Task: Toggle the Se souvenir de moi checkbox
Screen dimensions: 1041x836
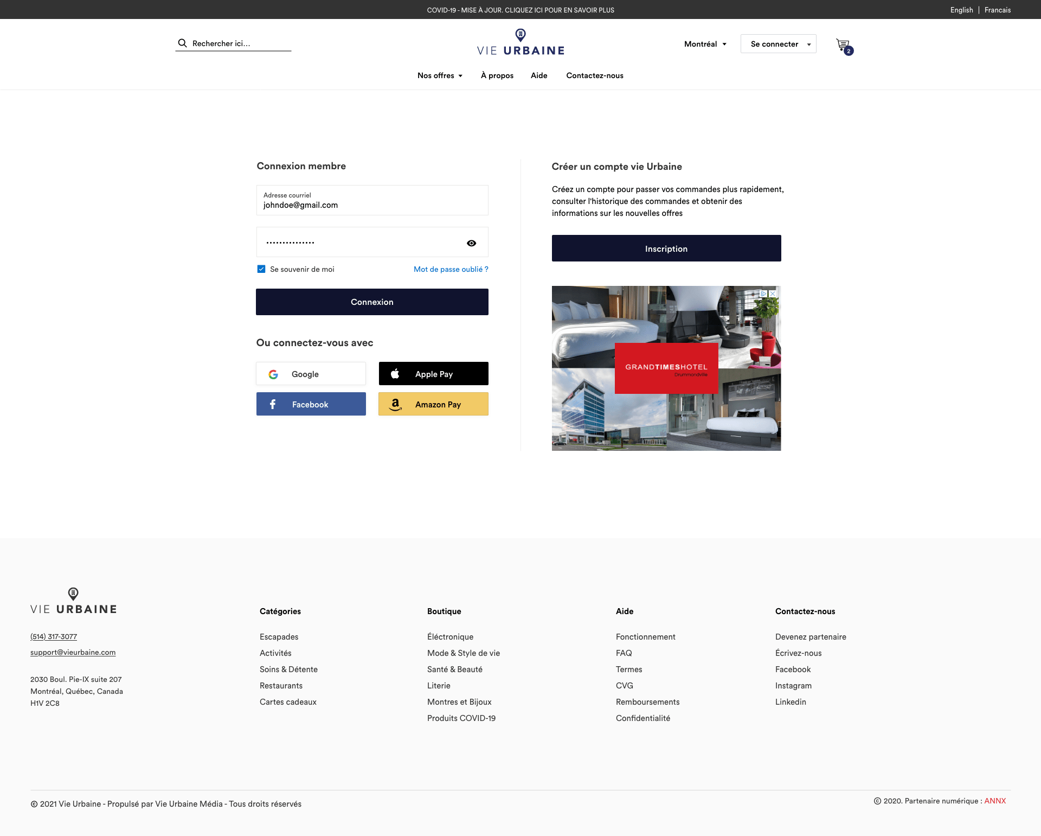Action: pyautogui.click(x=261, y=269)
